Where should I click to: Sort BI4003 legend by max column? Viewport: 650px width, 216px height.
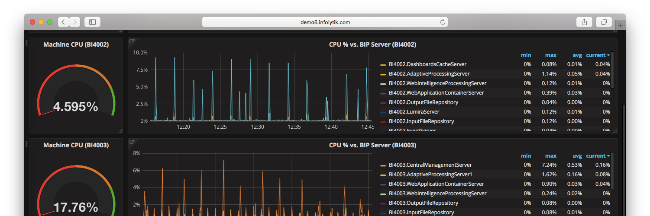pyautogui.click(x=551, y=156)
